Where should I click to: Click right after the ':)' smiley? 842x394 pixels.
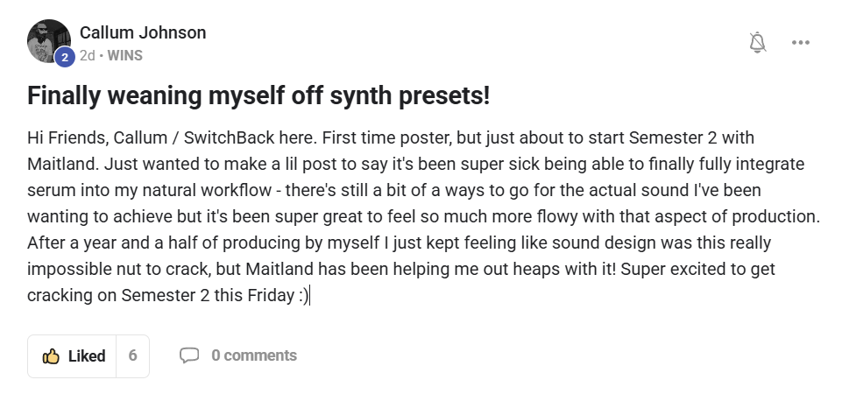coord(309,295)
